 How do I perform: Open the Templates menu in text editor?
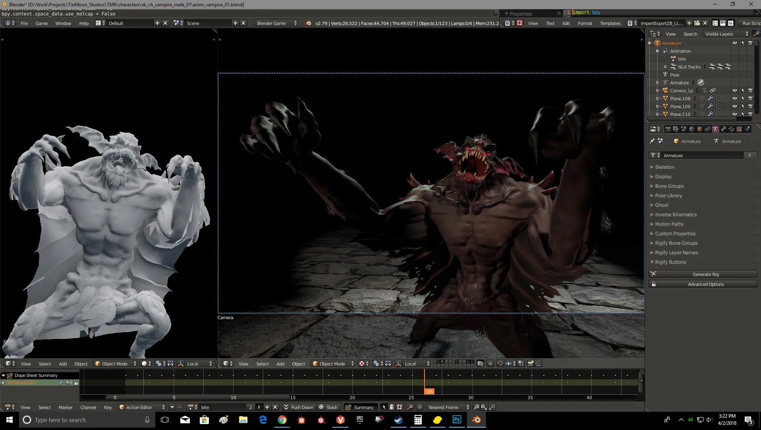[x=610, y=23]
